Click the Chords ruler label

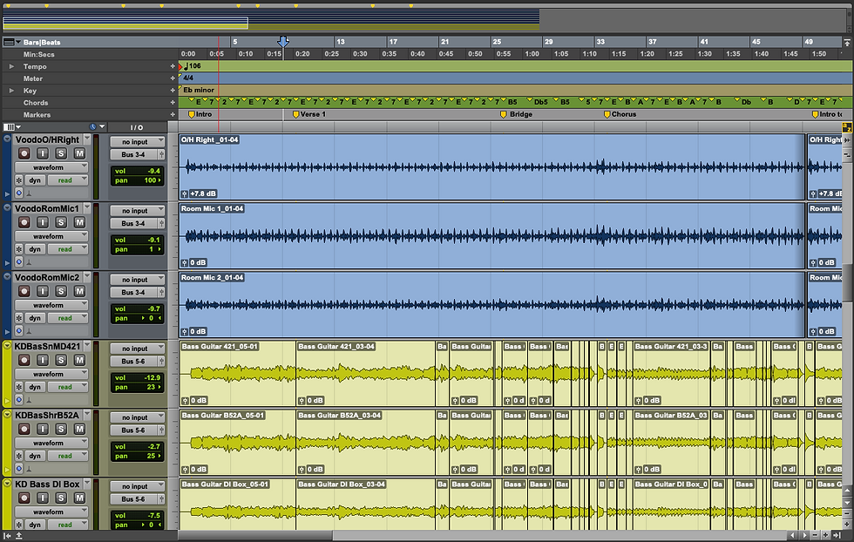tap(36, 103)
